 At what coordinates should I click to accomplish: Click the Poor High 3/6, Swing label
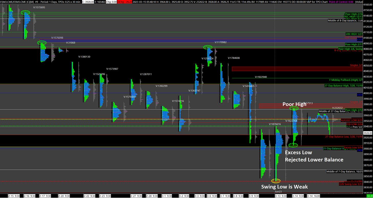tap(350, 49)
